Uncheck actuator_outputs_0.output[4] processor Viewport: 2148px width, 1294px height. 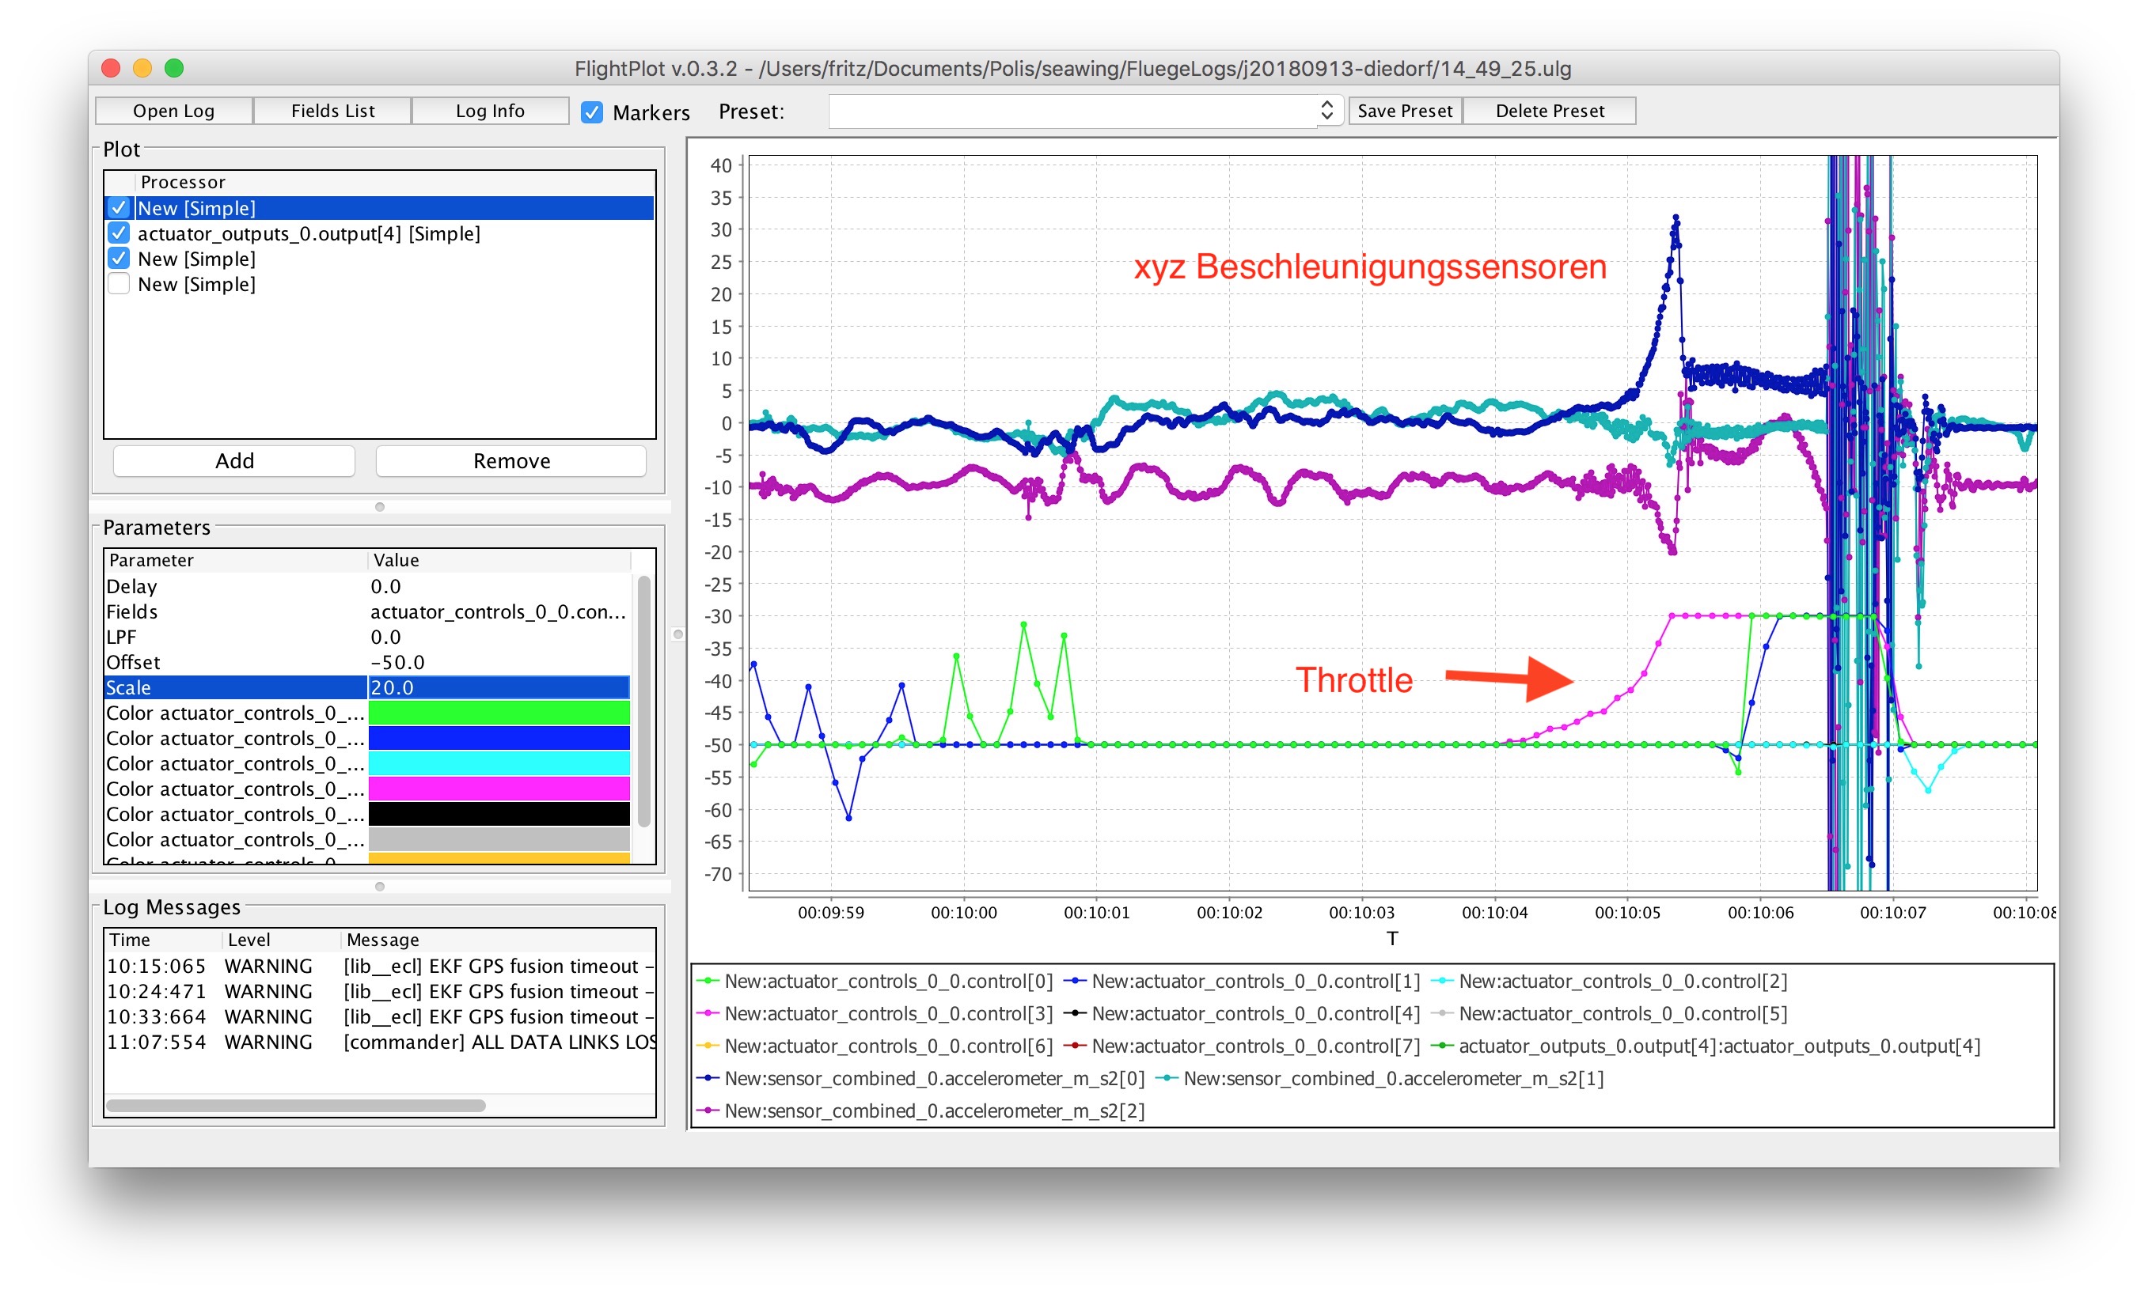120,233
